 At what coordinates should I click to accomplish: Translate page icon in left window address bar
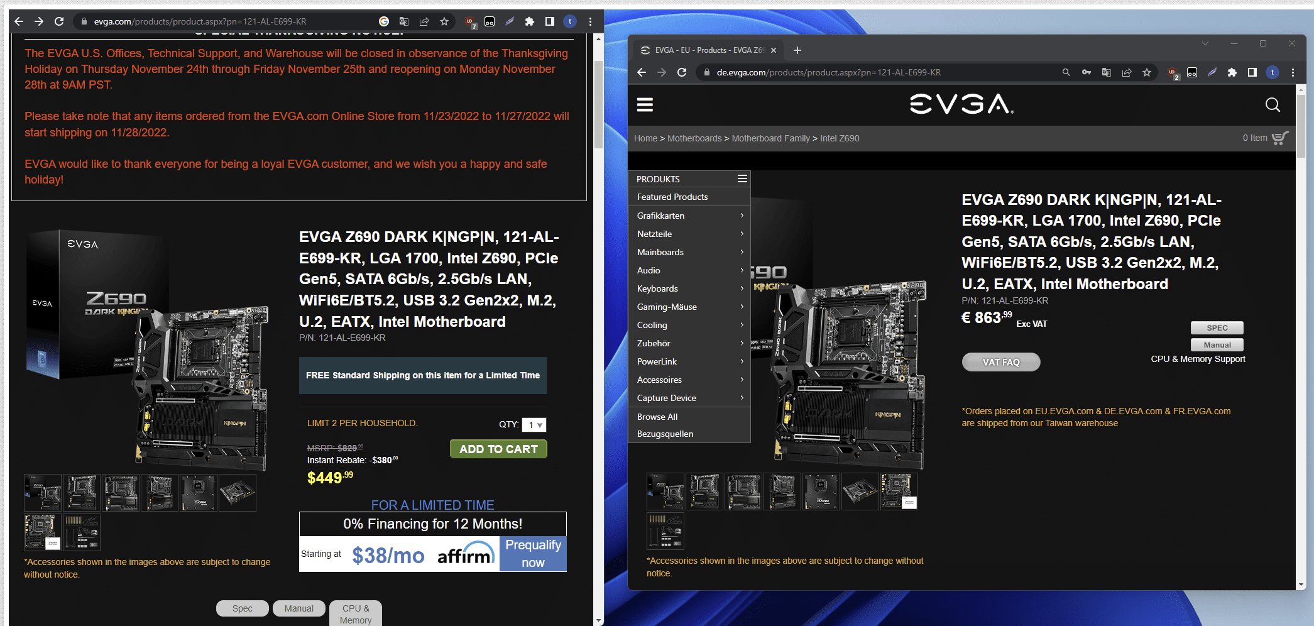pyautogui.click(x=404, y=21)
